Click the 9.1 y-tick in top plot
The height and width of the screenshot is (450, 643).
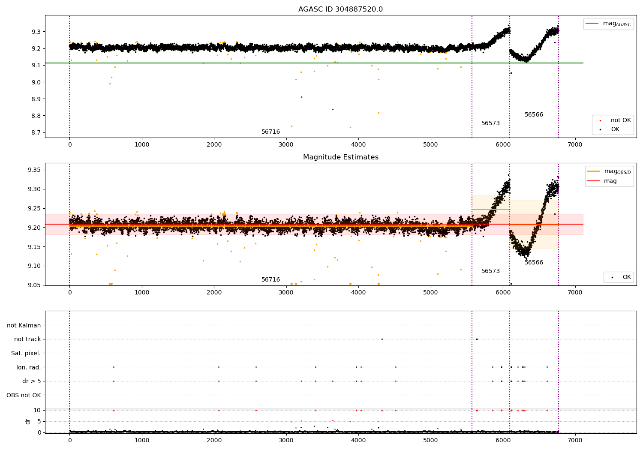36,65
